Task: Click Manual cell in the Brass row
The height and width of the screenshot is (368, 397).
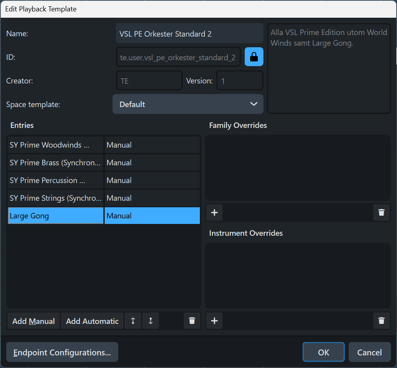Action: [152, 163]
